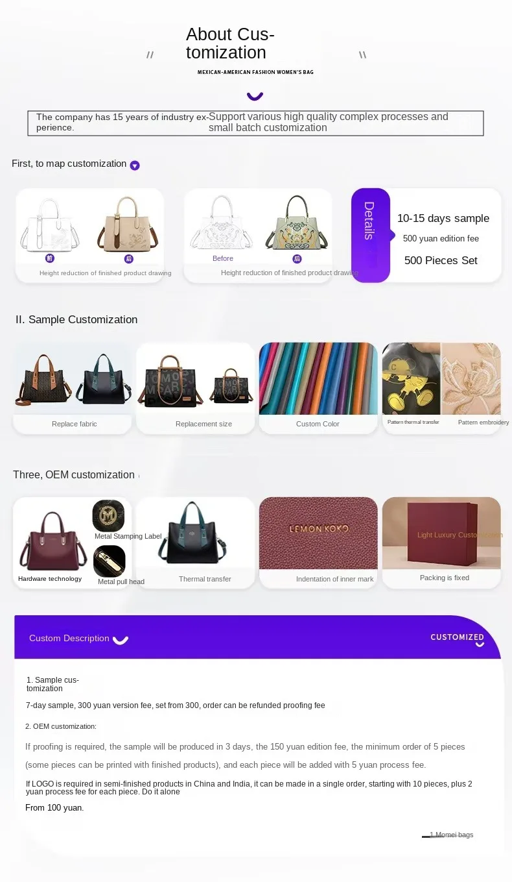Open the purple Details tab
This screenshot has width=512, height=882.
point(371,235)
